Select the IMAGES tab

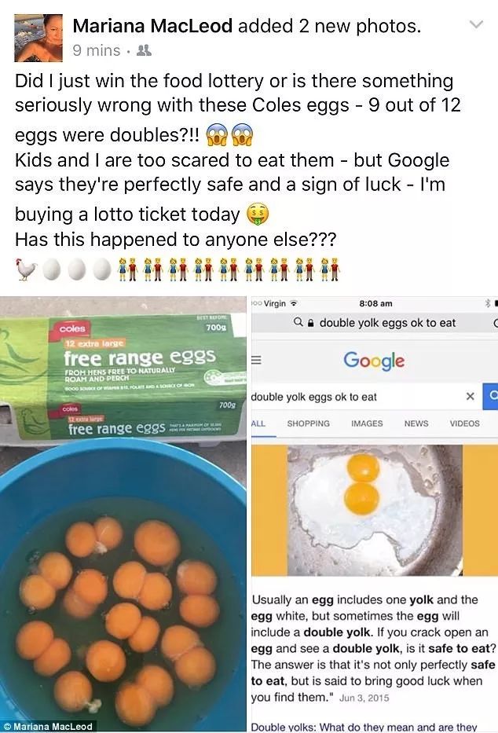[367, 423]
